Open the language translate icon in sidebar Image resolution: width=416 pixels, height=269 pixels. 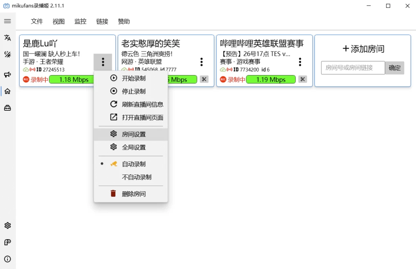[7, 38]
